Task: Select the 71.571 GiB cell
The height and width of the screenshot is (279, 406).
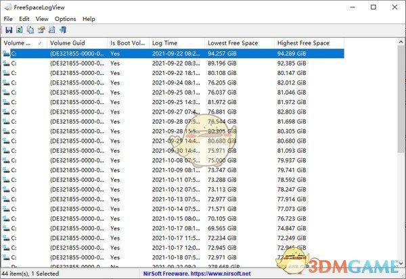Action: coord(222,209)
